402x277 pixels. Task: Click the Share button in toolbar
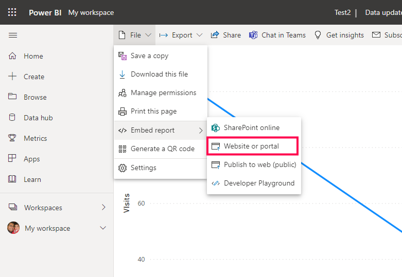(226, 35)
